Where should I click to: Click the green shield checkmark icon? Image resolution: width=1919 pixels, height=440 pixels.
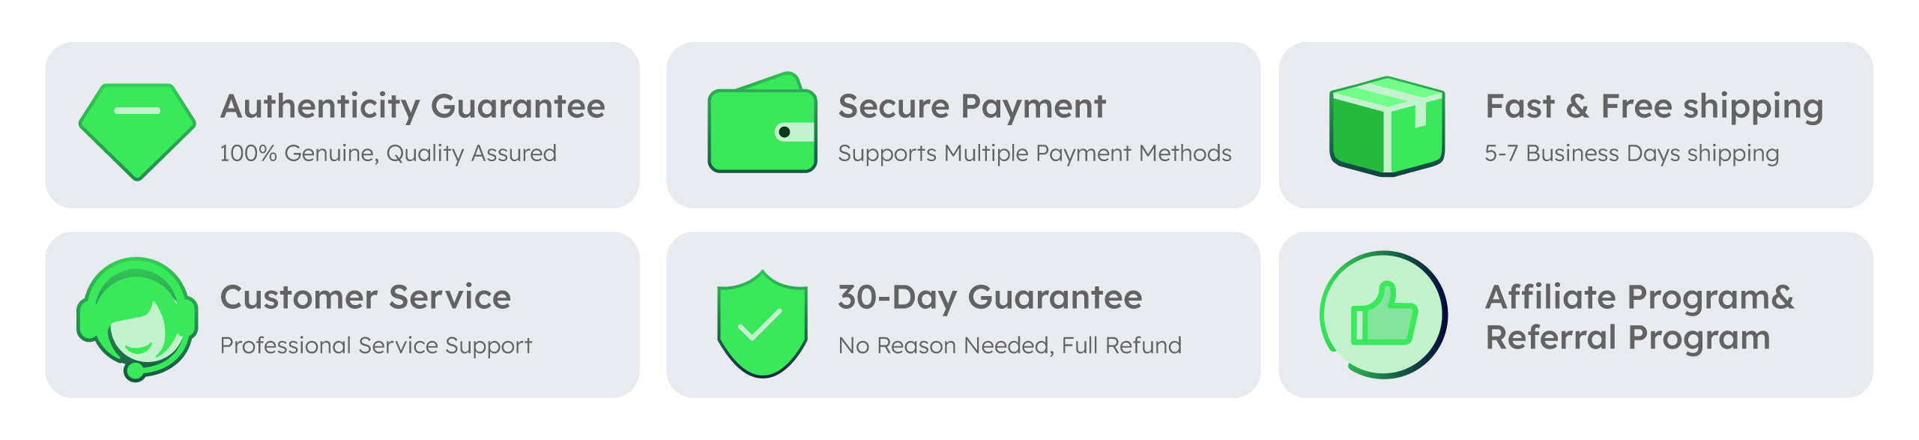pyautogui.click(x=762, y=323)
